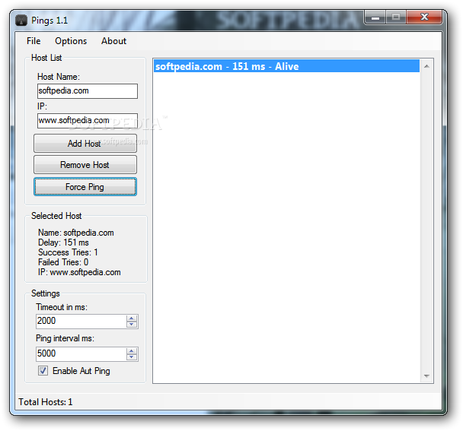Open the File menu
463x431 pixels.
[x=34, y=41]
